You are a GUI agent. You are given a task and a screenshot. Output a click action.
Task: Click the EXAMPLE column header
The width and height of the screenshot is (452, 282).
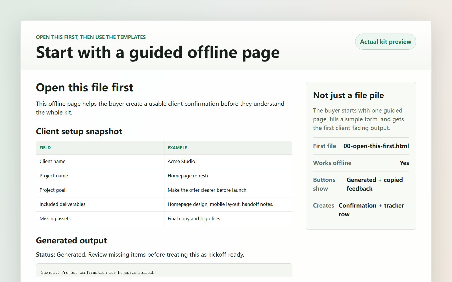[x=228, y=148]
